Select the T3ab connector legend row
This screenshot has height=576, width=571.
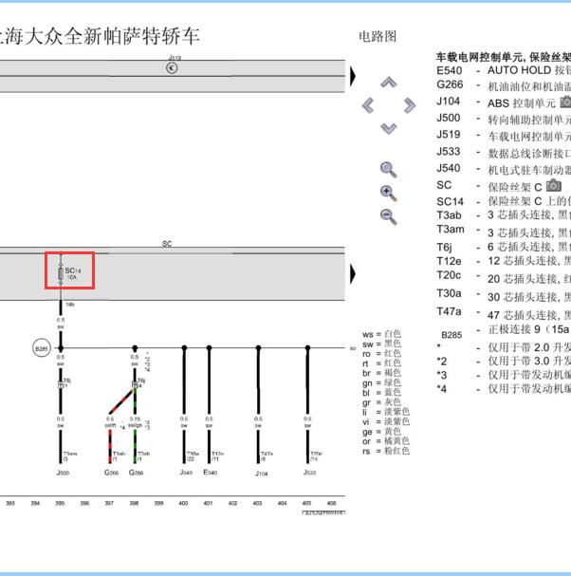click(x=504, y=214)
